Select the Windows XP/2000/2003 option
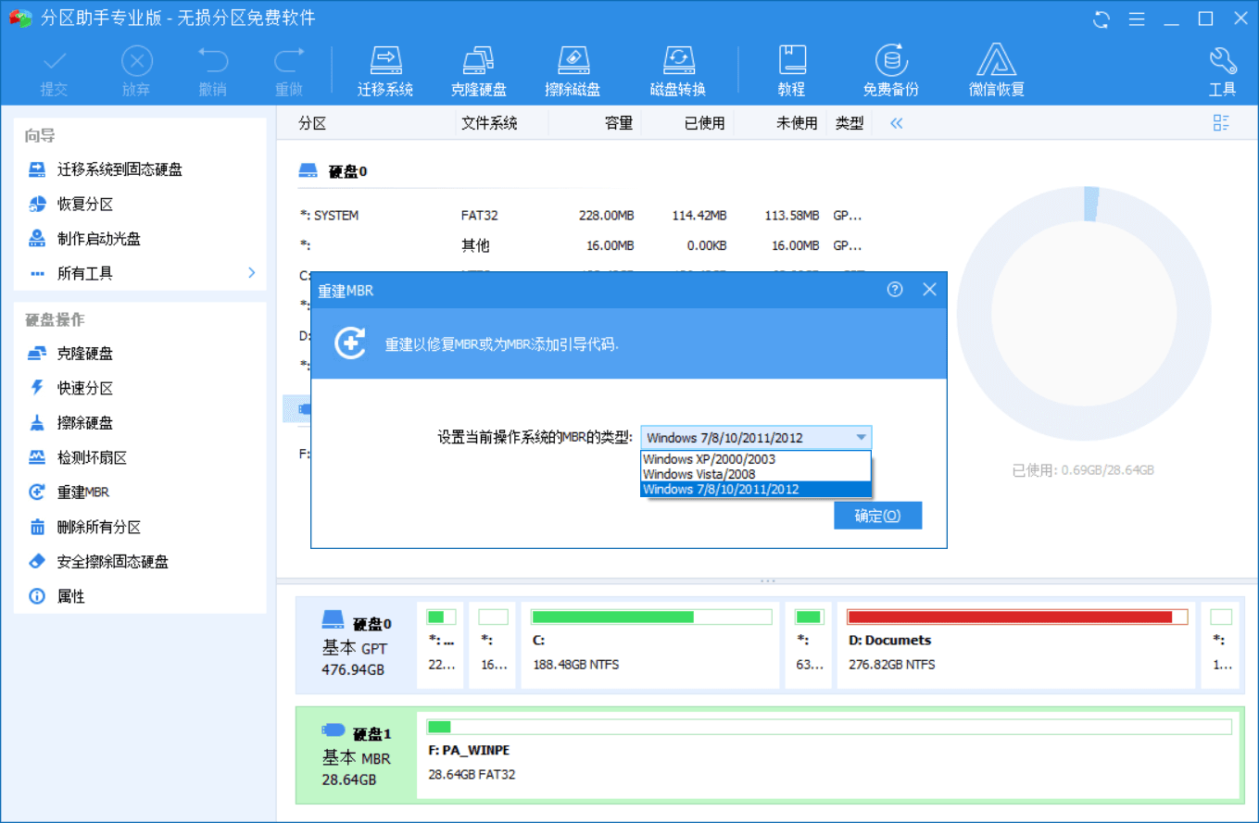 pos(708,458)
